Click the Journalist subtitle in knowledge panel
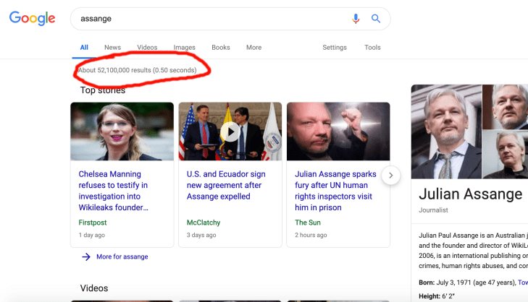The width and height of the screenshot is (528, 302). click(433, 210)
